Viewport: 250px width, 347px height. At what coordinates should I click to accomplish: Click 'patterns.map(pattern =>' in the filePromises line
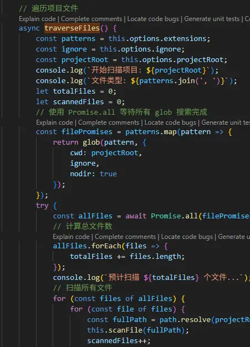175,132
